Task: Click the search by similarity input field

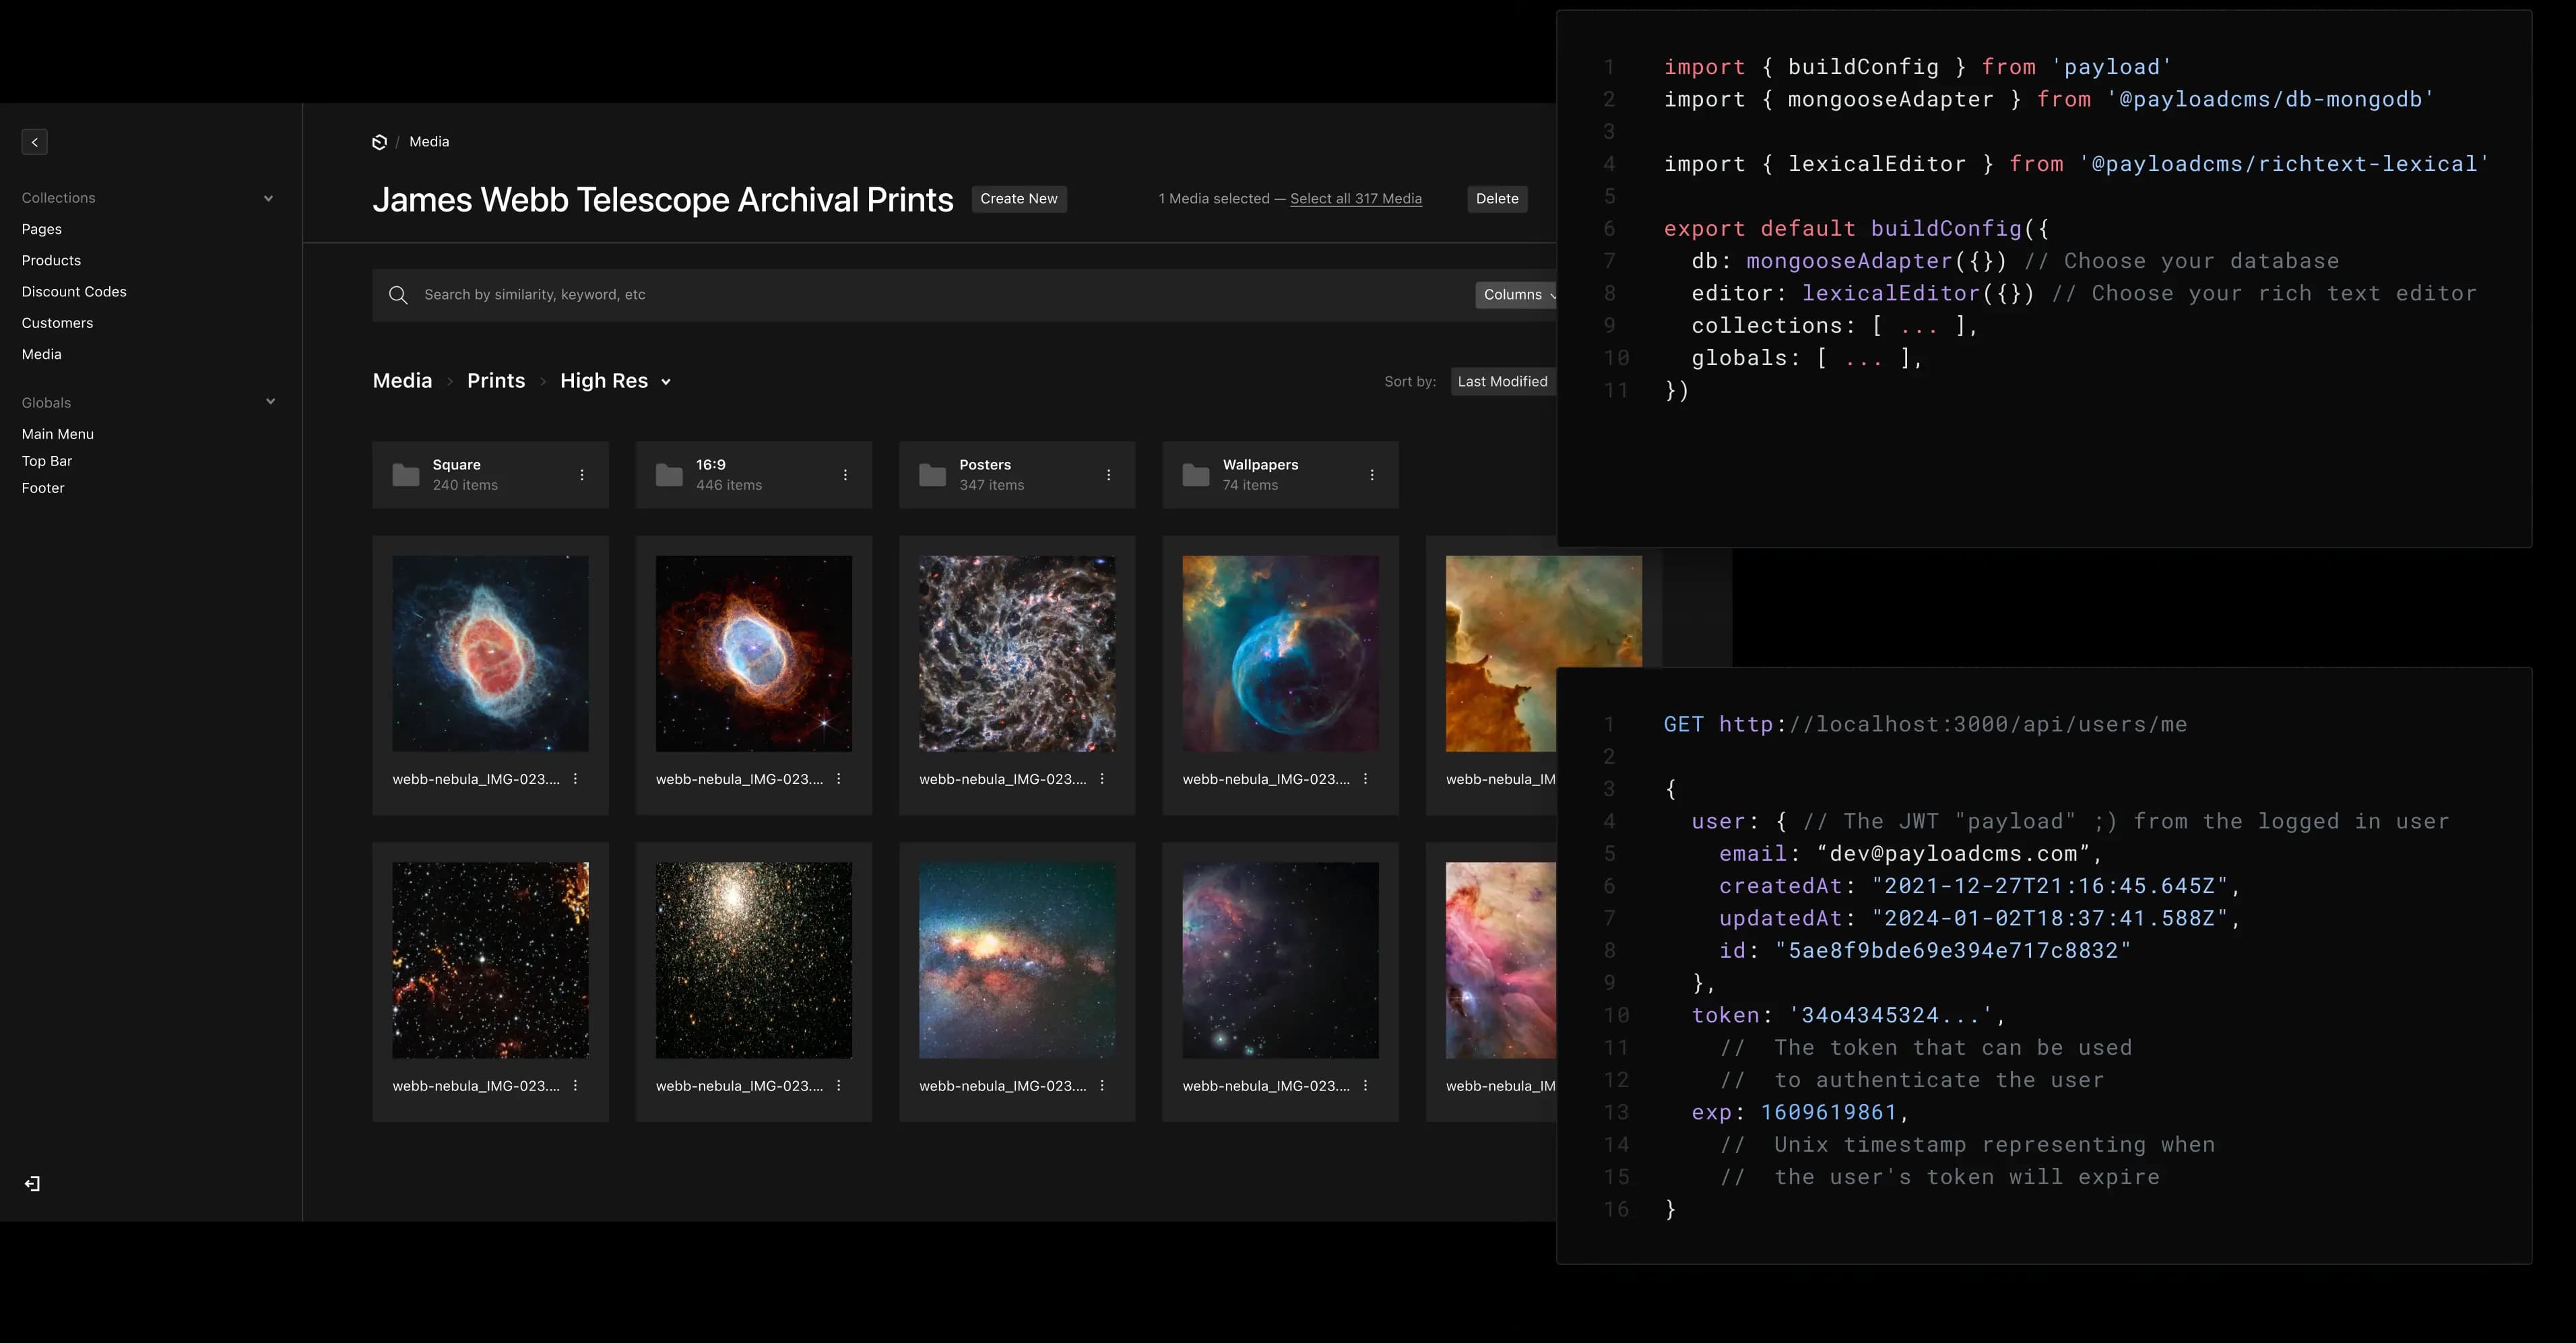Action: tap(964, 295)
